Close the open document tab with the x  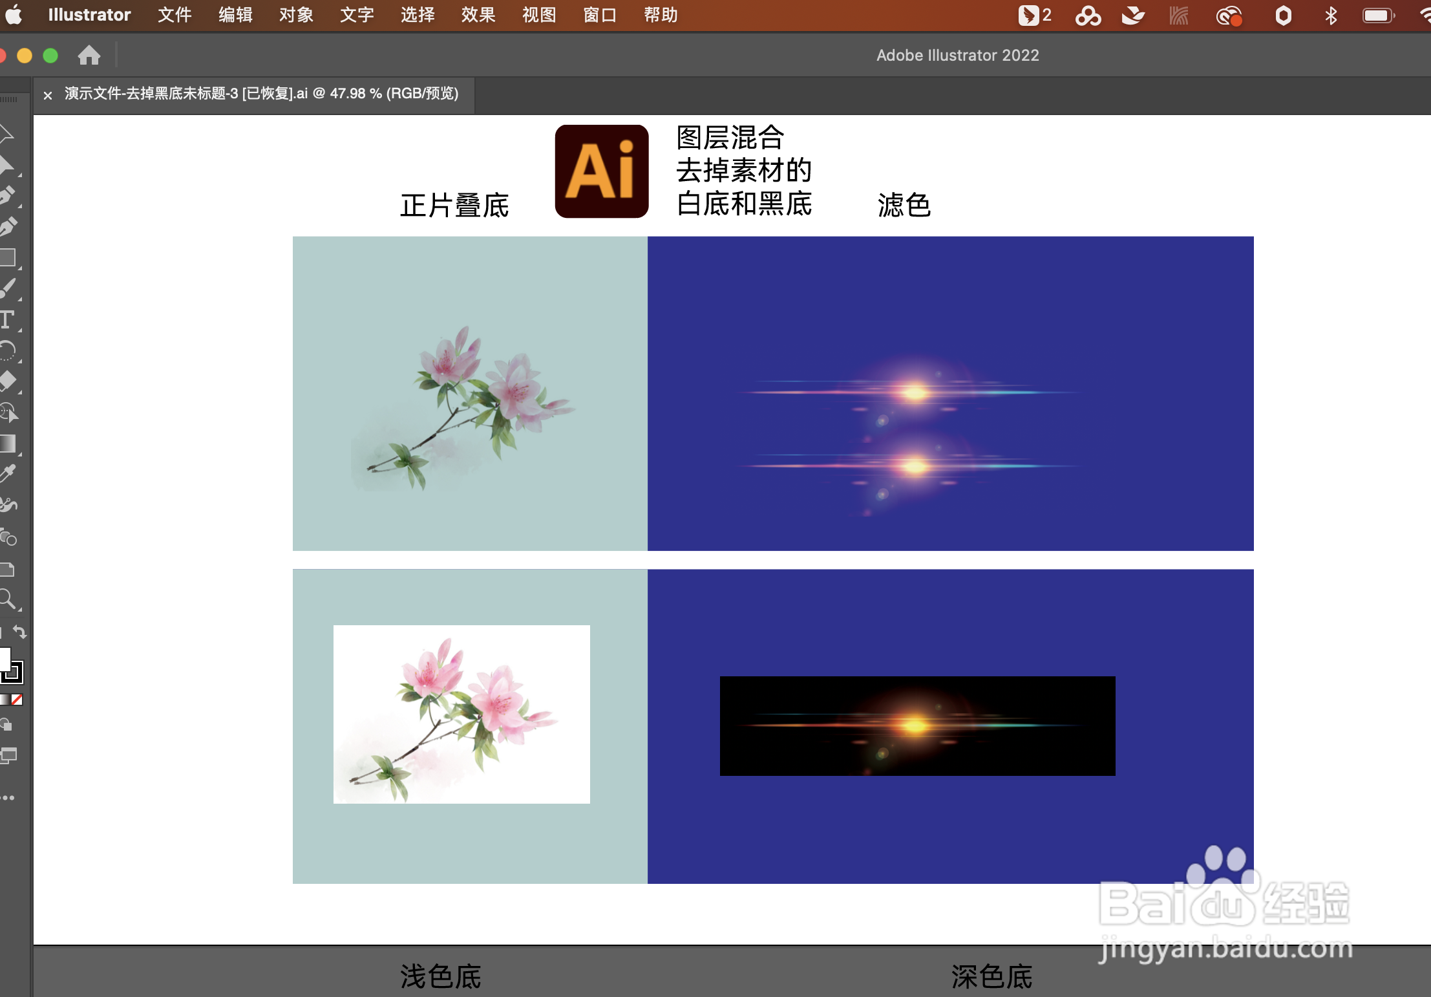tap(48, 95)
